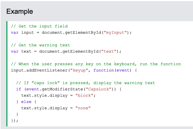The width and height of the screenshot is (193, 129).
Task: Click the "none" string value
Action: click(83, 108)
